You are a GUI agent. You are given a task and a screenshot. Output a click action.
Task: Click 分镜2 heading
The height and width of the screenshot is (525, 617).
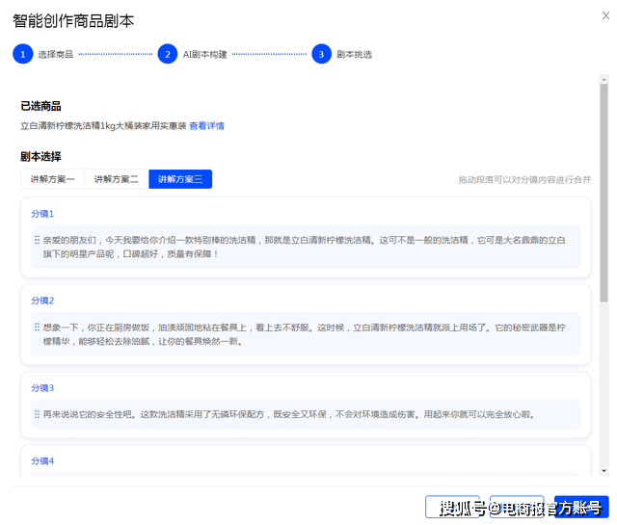click(x=42, y=301)
